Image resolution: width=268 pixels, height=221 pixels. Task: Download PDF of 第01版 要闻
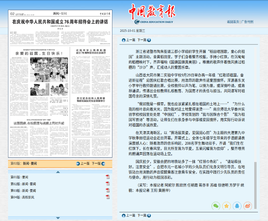click(x=108, y=177)
